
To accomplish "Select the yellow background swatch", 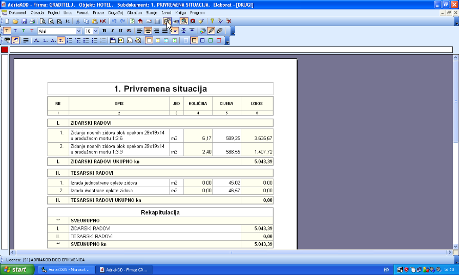I will tap(158, 40).
